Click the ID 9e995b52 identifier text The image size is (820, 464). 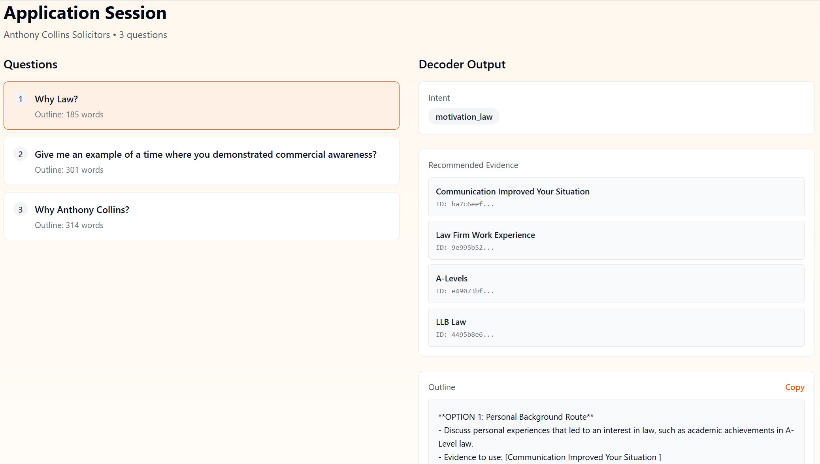(x=465, y=247)
